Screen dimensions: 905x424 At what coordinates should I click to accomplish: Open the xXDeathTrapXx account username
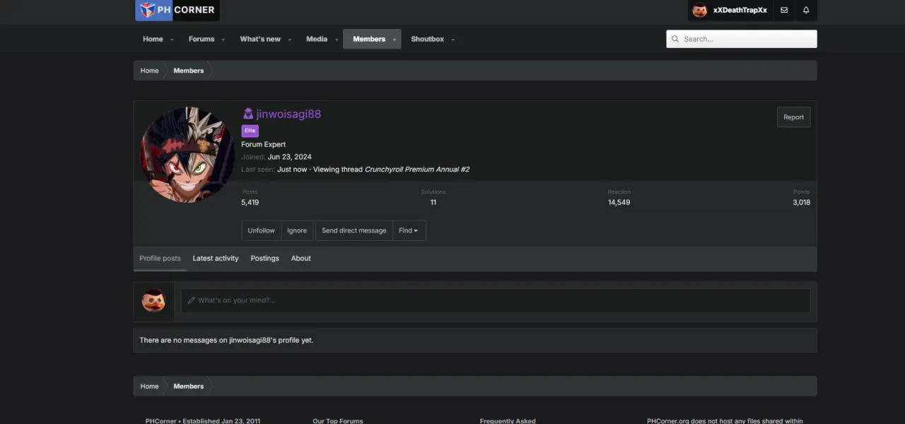coord(740,11)
